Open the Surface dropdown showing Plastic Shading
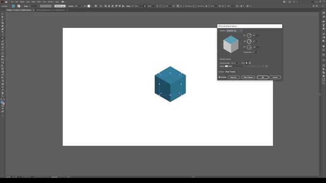326x183 pixels. click(232, 72)
